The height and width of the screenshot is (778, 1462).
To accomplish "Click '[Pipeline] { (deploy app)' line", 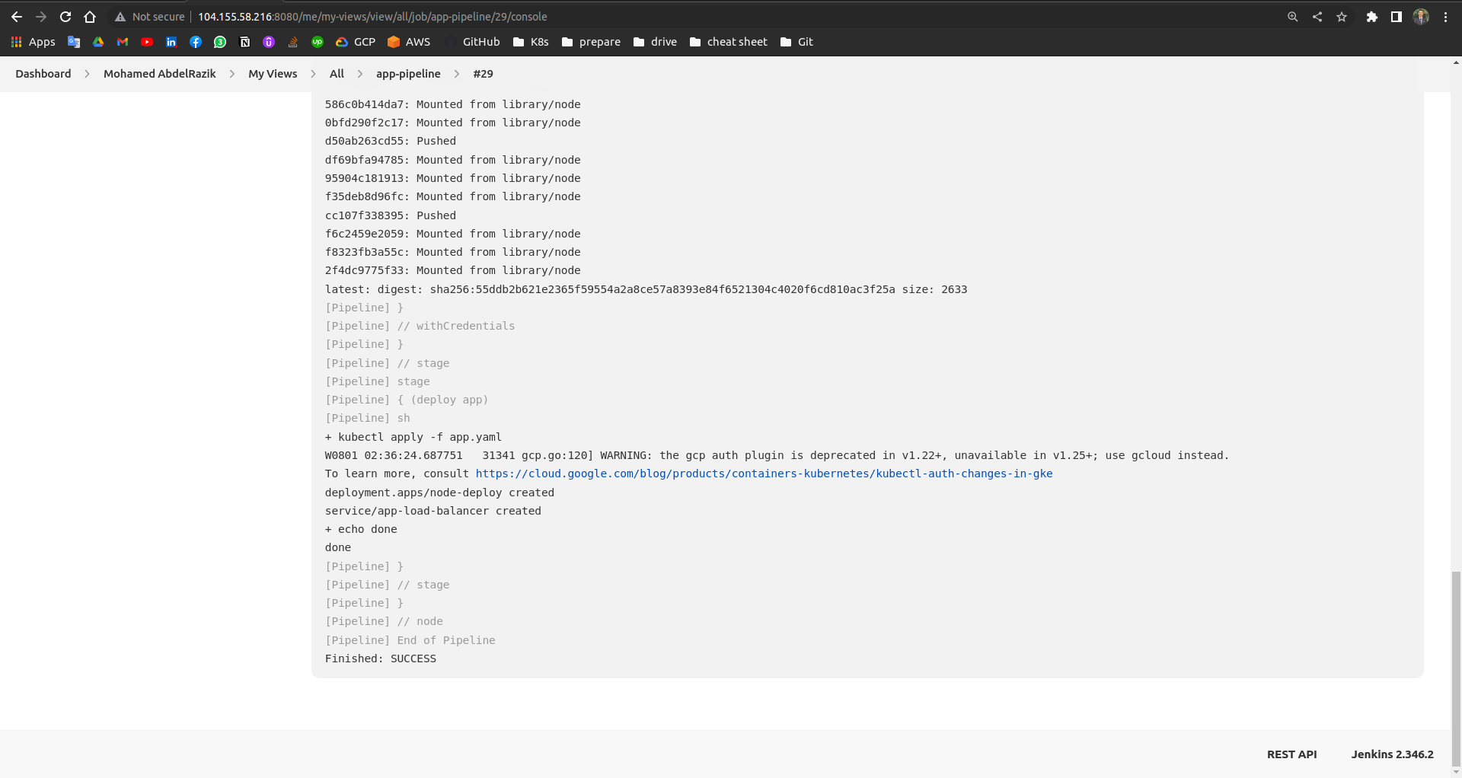I will pos(407,400).
